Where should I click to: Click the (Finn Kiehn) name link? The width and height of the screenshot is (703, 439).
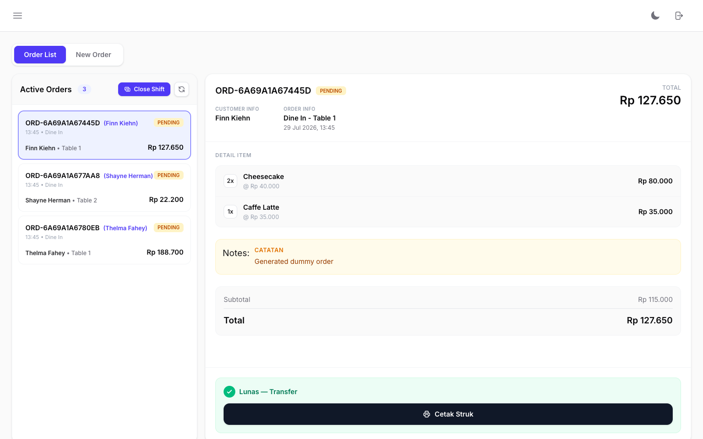121,123
